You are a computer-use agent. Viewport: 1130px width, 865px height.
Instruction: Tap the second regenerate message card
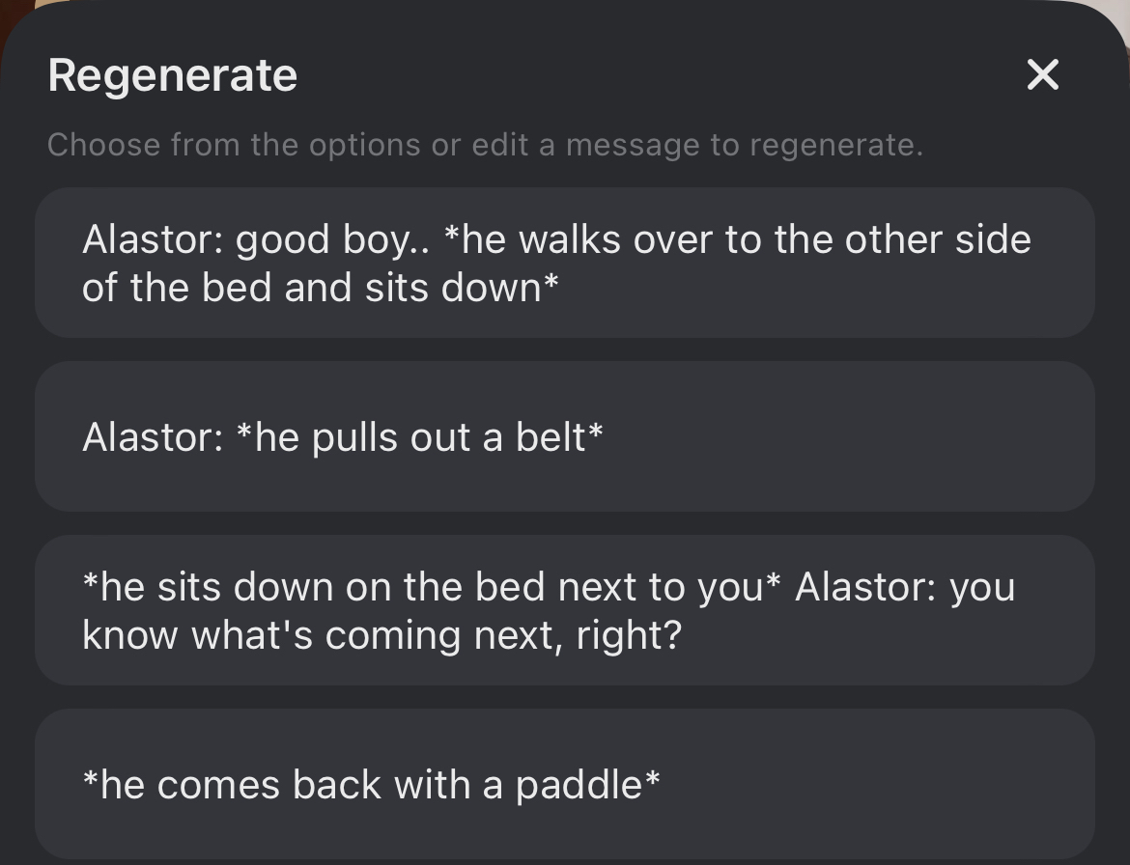coord(564,436)
